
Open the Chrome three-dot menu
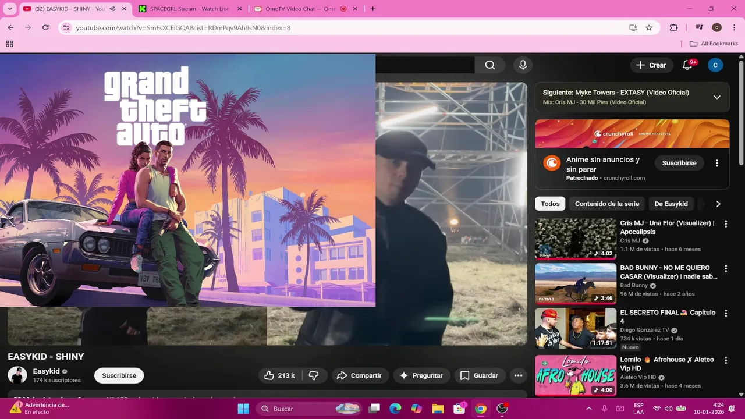[734, 27]
